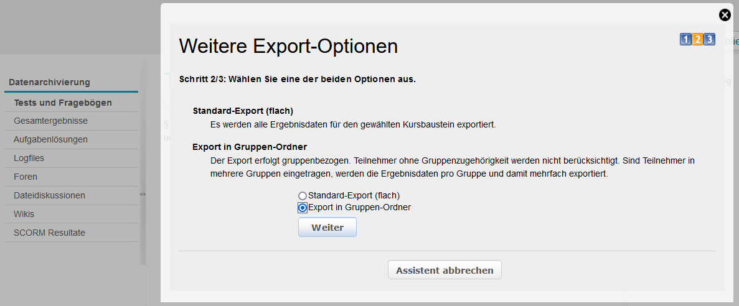Cancel the wizard via Assistent abbrechen

point(445,270)
